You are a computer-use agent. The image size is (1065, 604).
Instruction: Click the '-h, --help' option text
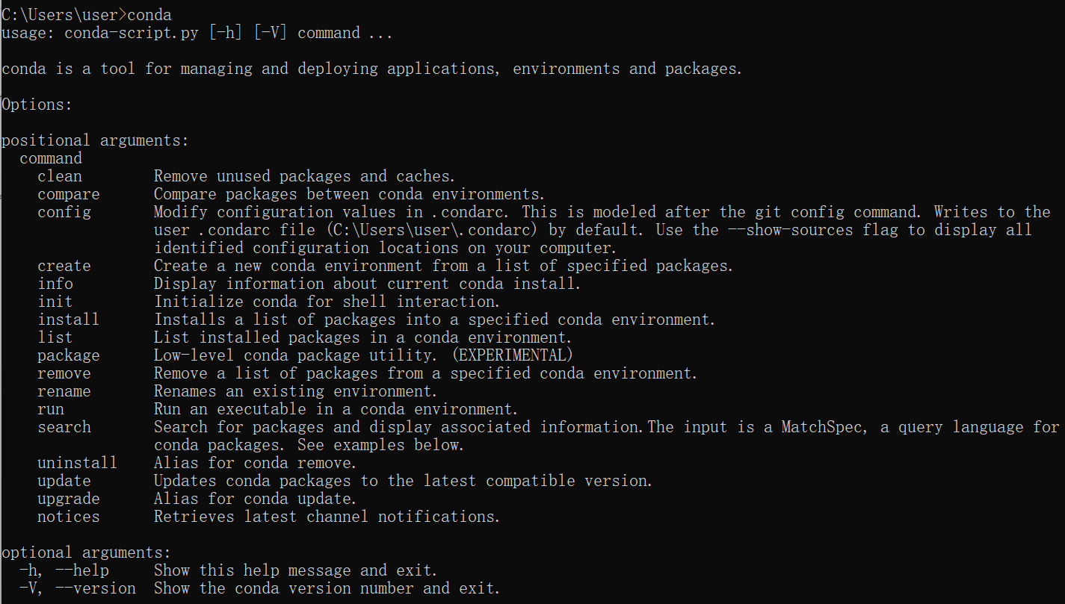click(64, 570)
